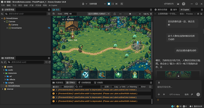Switch to the 动画编辑器 tab

[x=85, y=83]
